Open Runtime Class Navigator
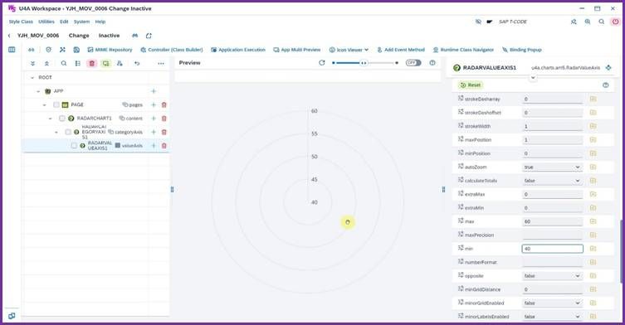This screenshot has width=625, height=325. (463, 50)
